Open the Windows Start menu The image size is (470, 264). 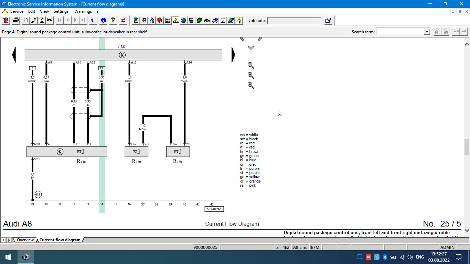tap(8, 257)
